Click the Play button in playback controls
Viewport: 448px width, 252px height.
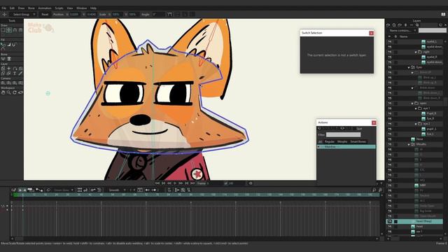(x=175, y=183)
